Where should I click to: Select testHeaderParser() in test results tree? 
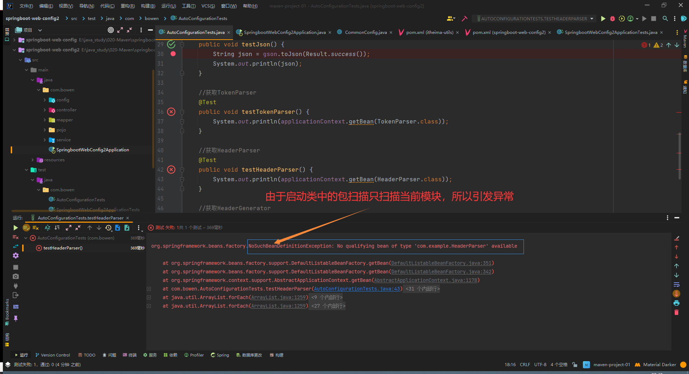(x=63, y=248)
